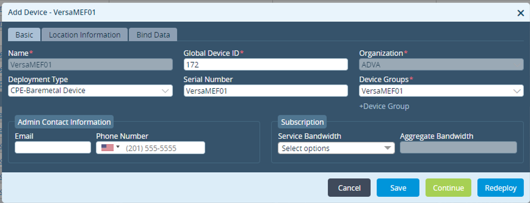Focus the Email input field
Viewport: 530px width, 203px height.
click(x=53, y=148)
